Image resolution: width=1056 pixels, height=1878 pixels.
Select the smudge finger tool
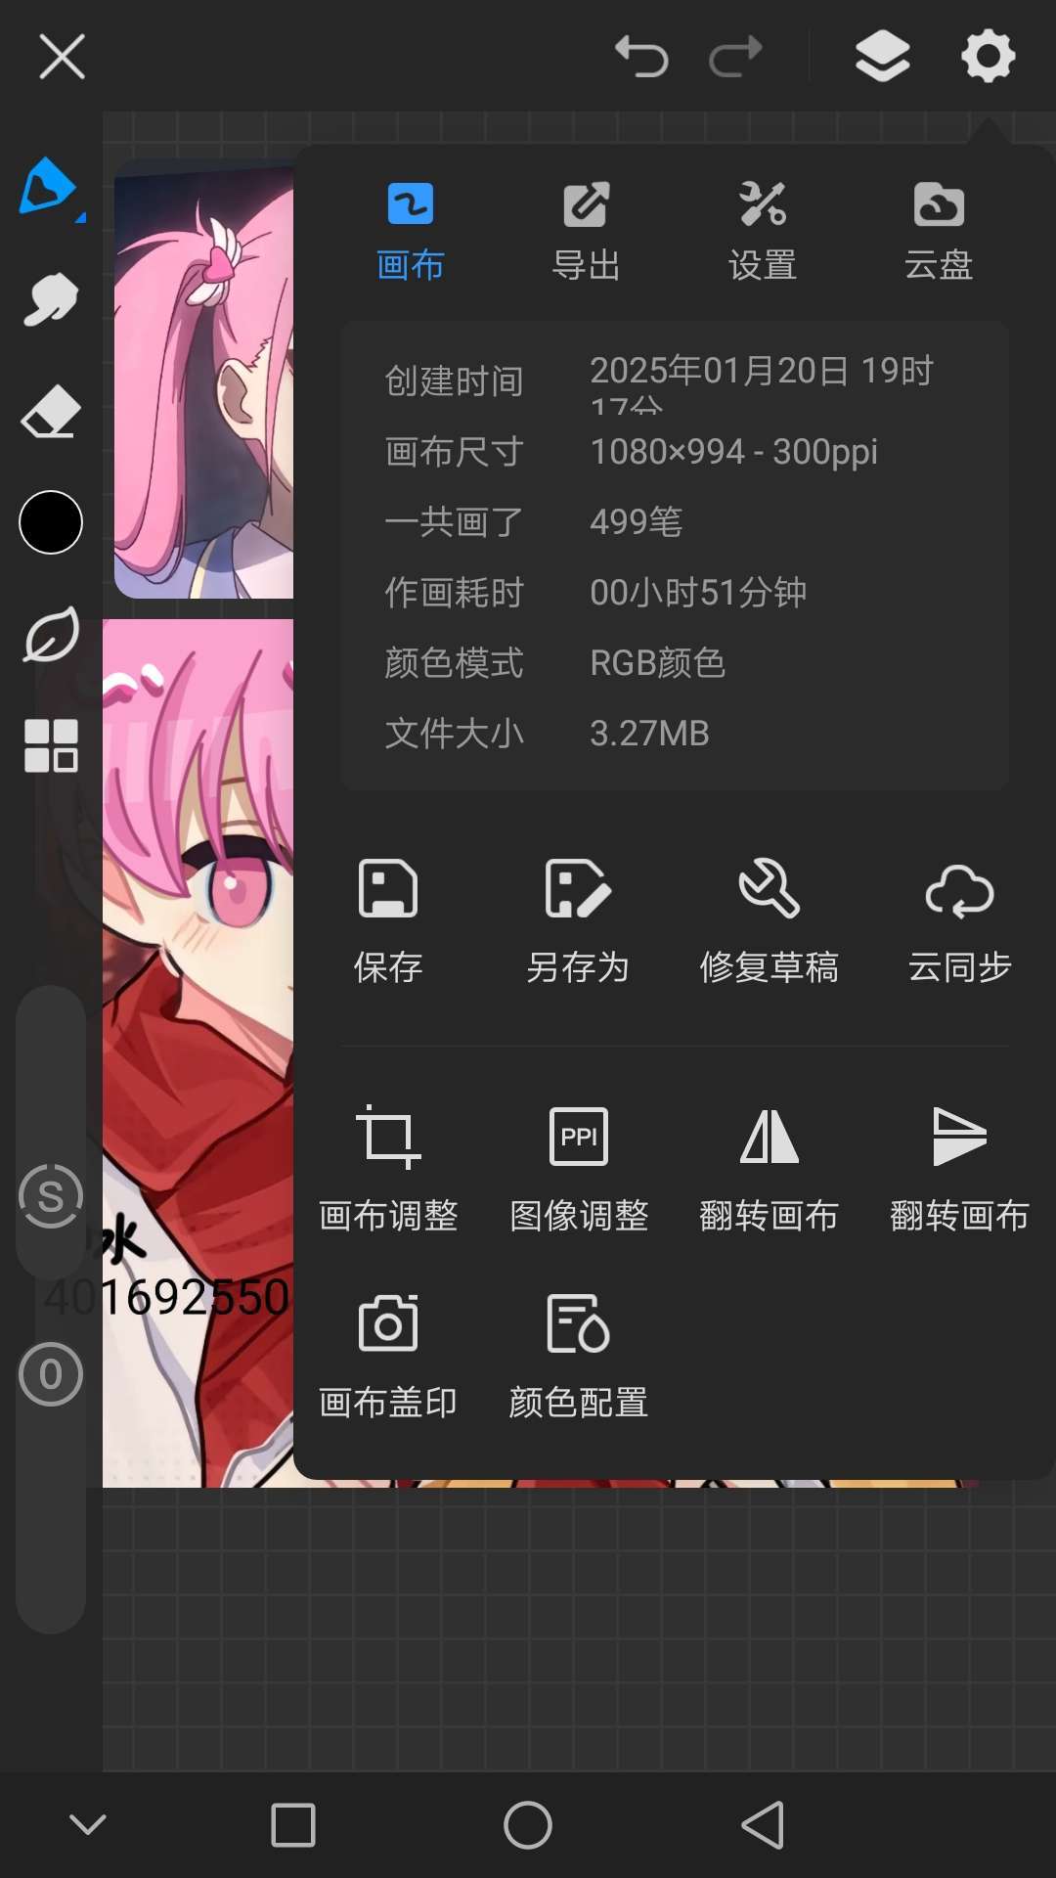point(51,299)
